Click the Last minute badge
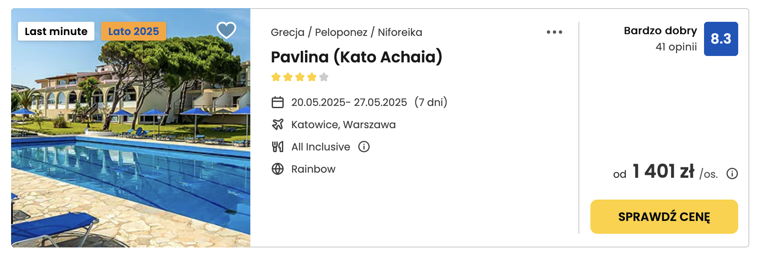Viewport: 757px width, 253px height. point(56,31)
